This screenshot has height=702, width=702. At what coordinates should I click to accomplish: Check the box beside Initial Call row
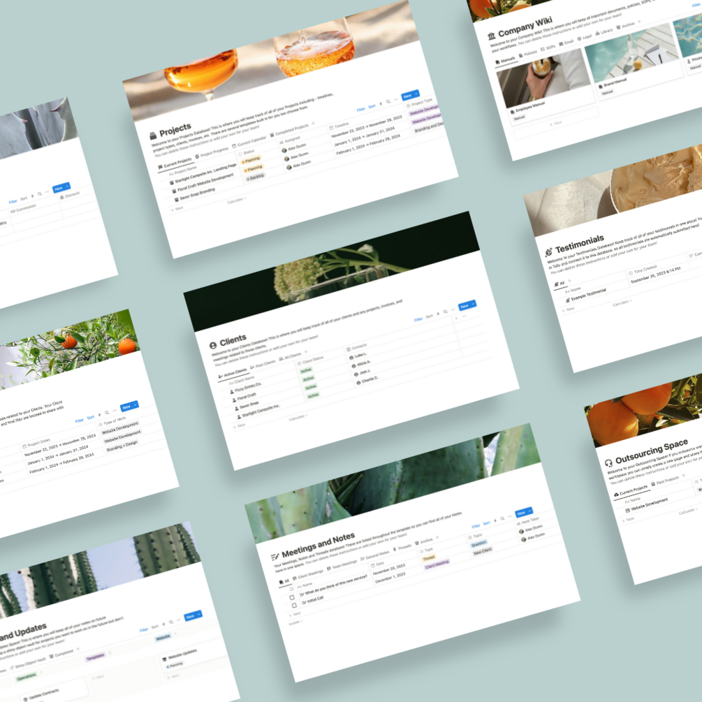coord(294,606)
